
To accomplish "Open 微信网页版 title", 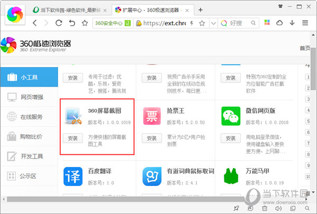I will coord(260,110).
